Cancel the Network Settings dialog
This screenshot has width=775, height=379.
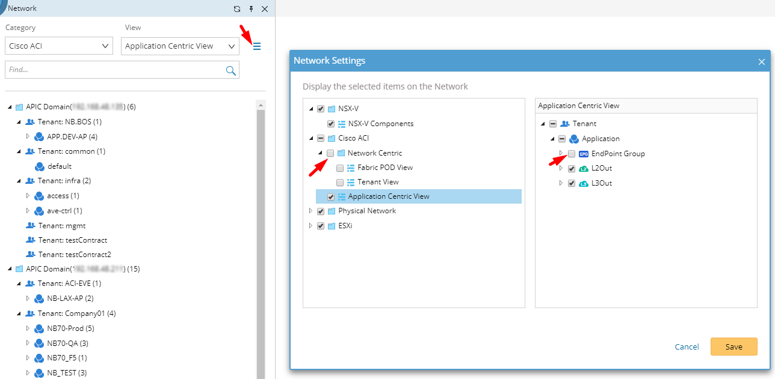pyautogui.click(x=687, y=347)
